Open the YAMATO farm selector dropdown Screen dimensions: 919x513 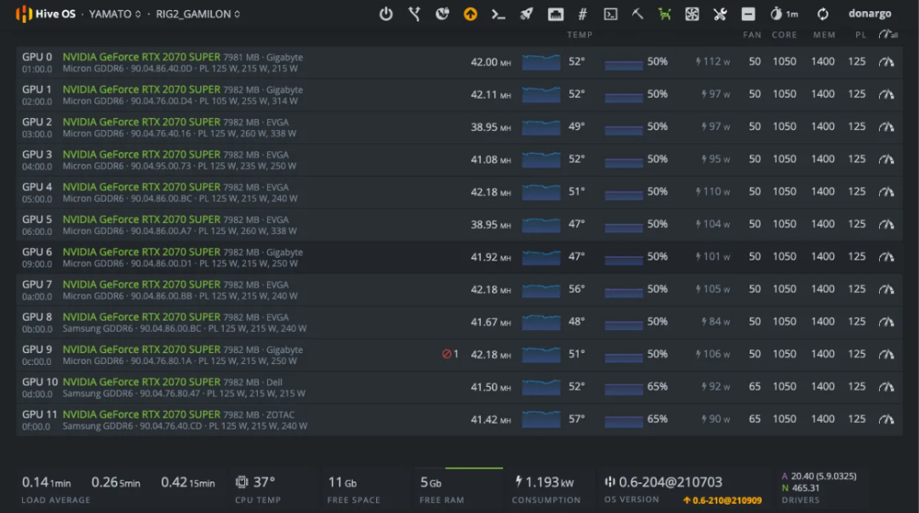(x=115, y=14)
